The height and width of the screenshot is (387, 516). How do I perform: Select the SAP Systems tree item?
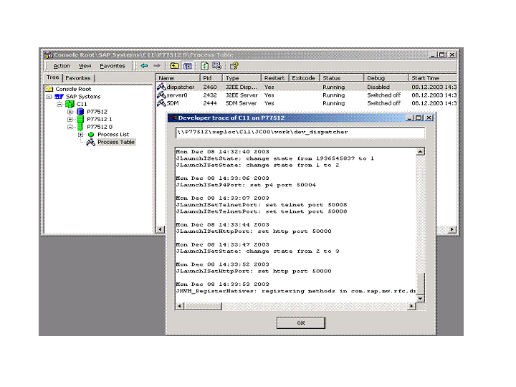point(83,97)
